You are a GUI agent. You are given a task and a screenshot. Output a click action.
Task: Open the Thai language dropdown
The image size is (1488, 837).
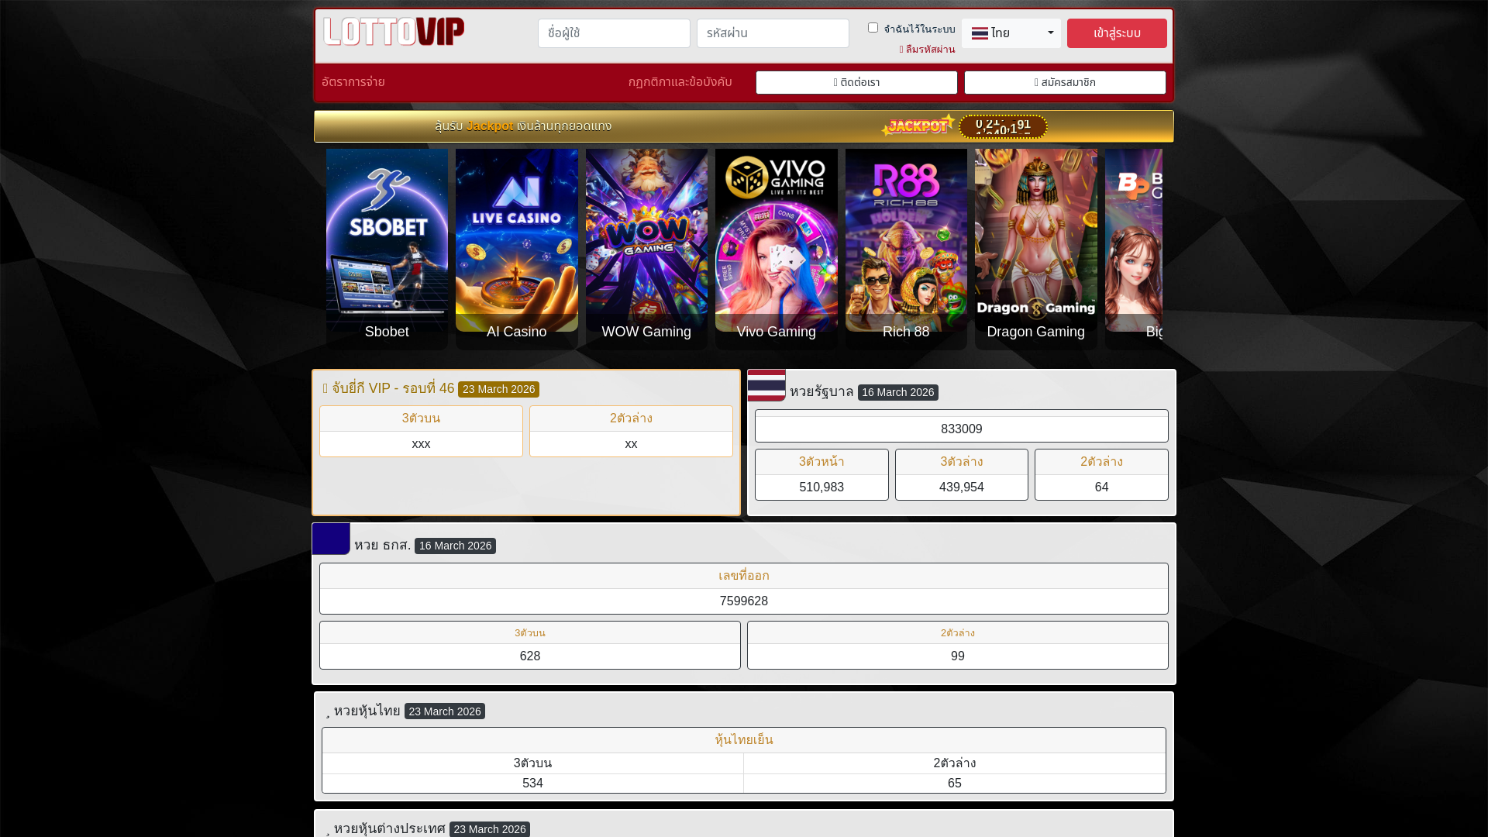coord(1011,33)
